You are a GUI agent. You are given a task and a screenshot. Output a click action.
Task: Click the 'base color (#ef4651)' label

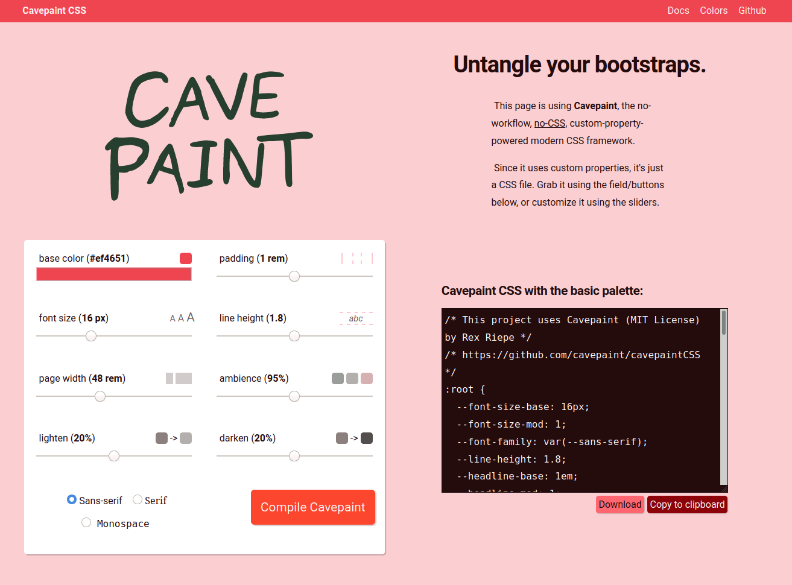(84, 258)
